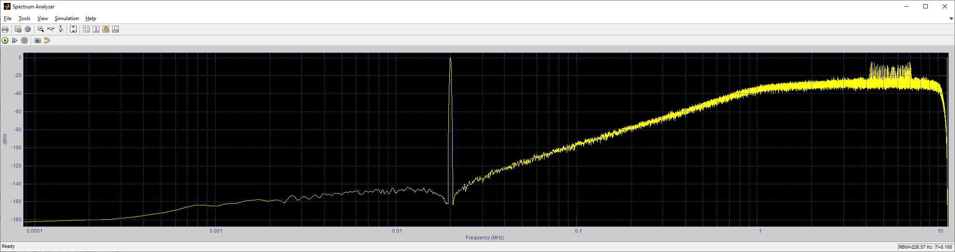The image size is (955, 252).
Task: Click the MATLAB icon in title bar
Action: pyautogui.click(x=7, y=6)
